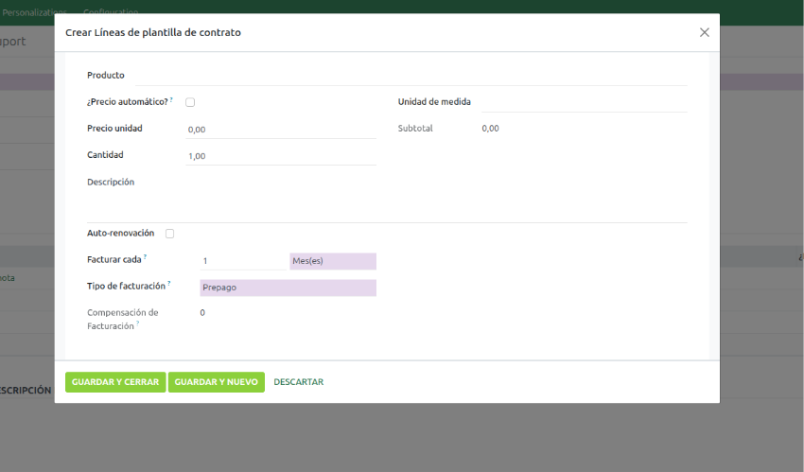Click help icon beside ¿Precio automático?

(171, 99)
